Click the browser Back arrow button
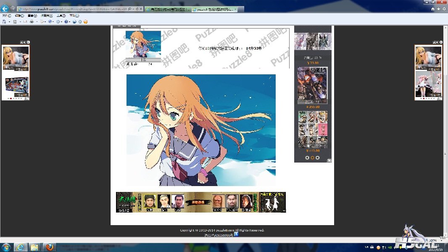The width and height of the screenshot is (448, 252). (5, 8)
